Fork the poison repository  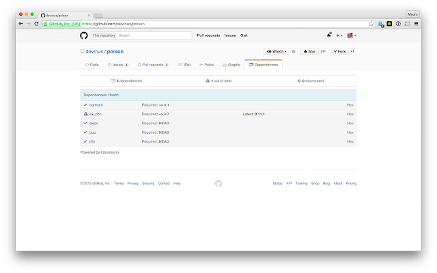click(339, 52)
